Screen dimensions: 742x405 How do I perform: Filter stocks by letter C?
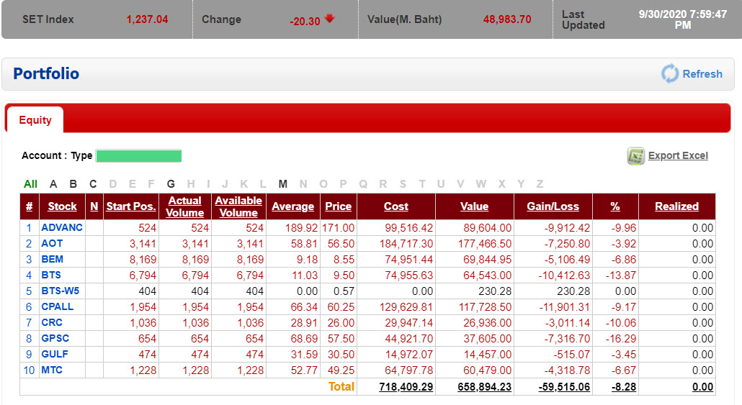93,184
